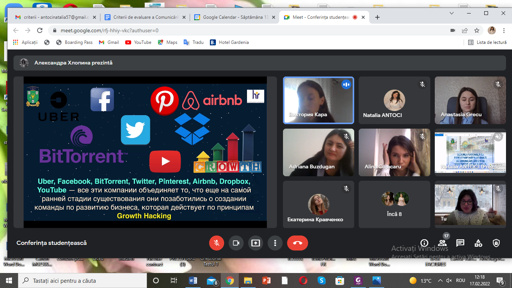This screenshot has height=288, width=512.
Task: Unmute the microphone in Meet
Action: tap(216, 243)
